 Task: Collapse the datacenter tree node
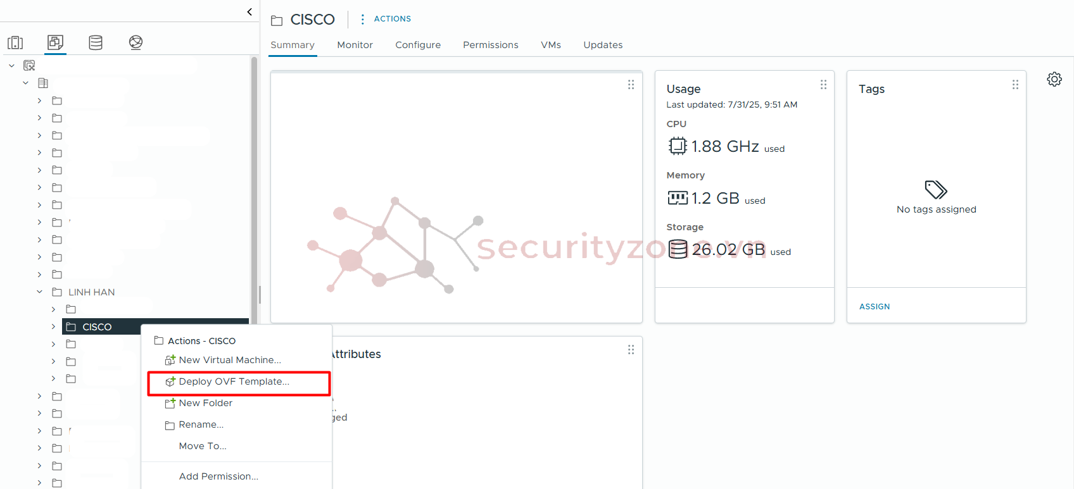click(25, 83)
